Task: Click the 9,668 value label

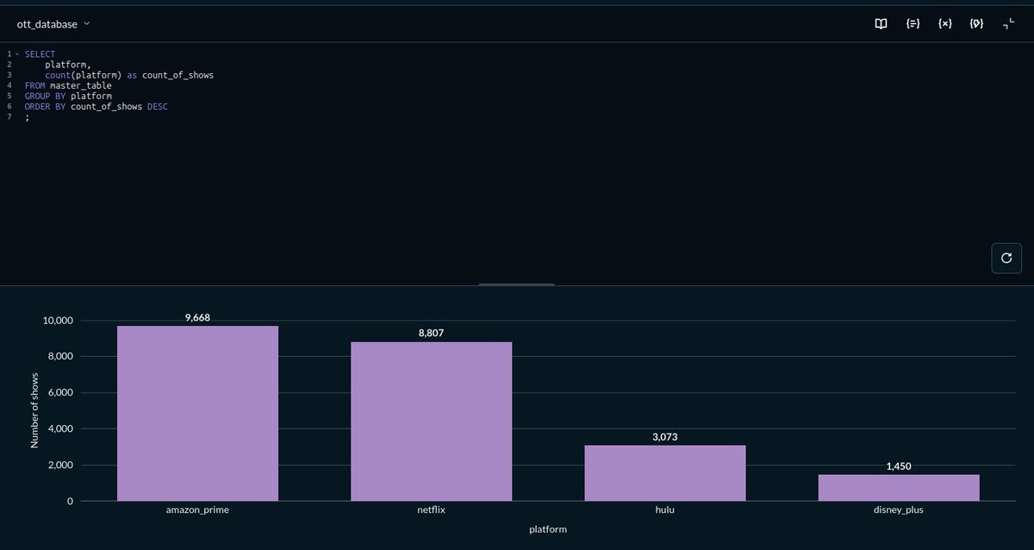Action: [197, 317]
